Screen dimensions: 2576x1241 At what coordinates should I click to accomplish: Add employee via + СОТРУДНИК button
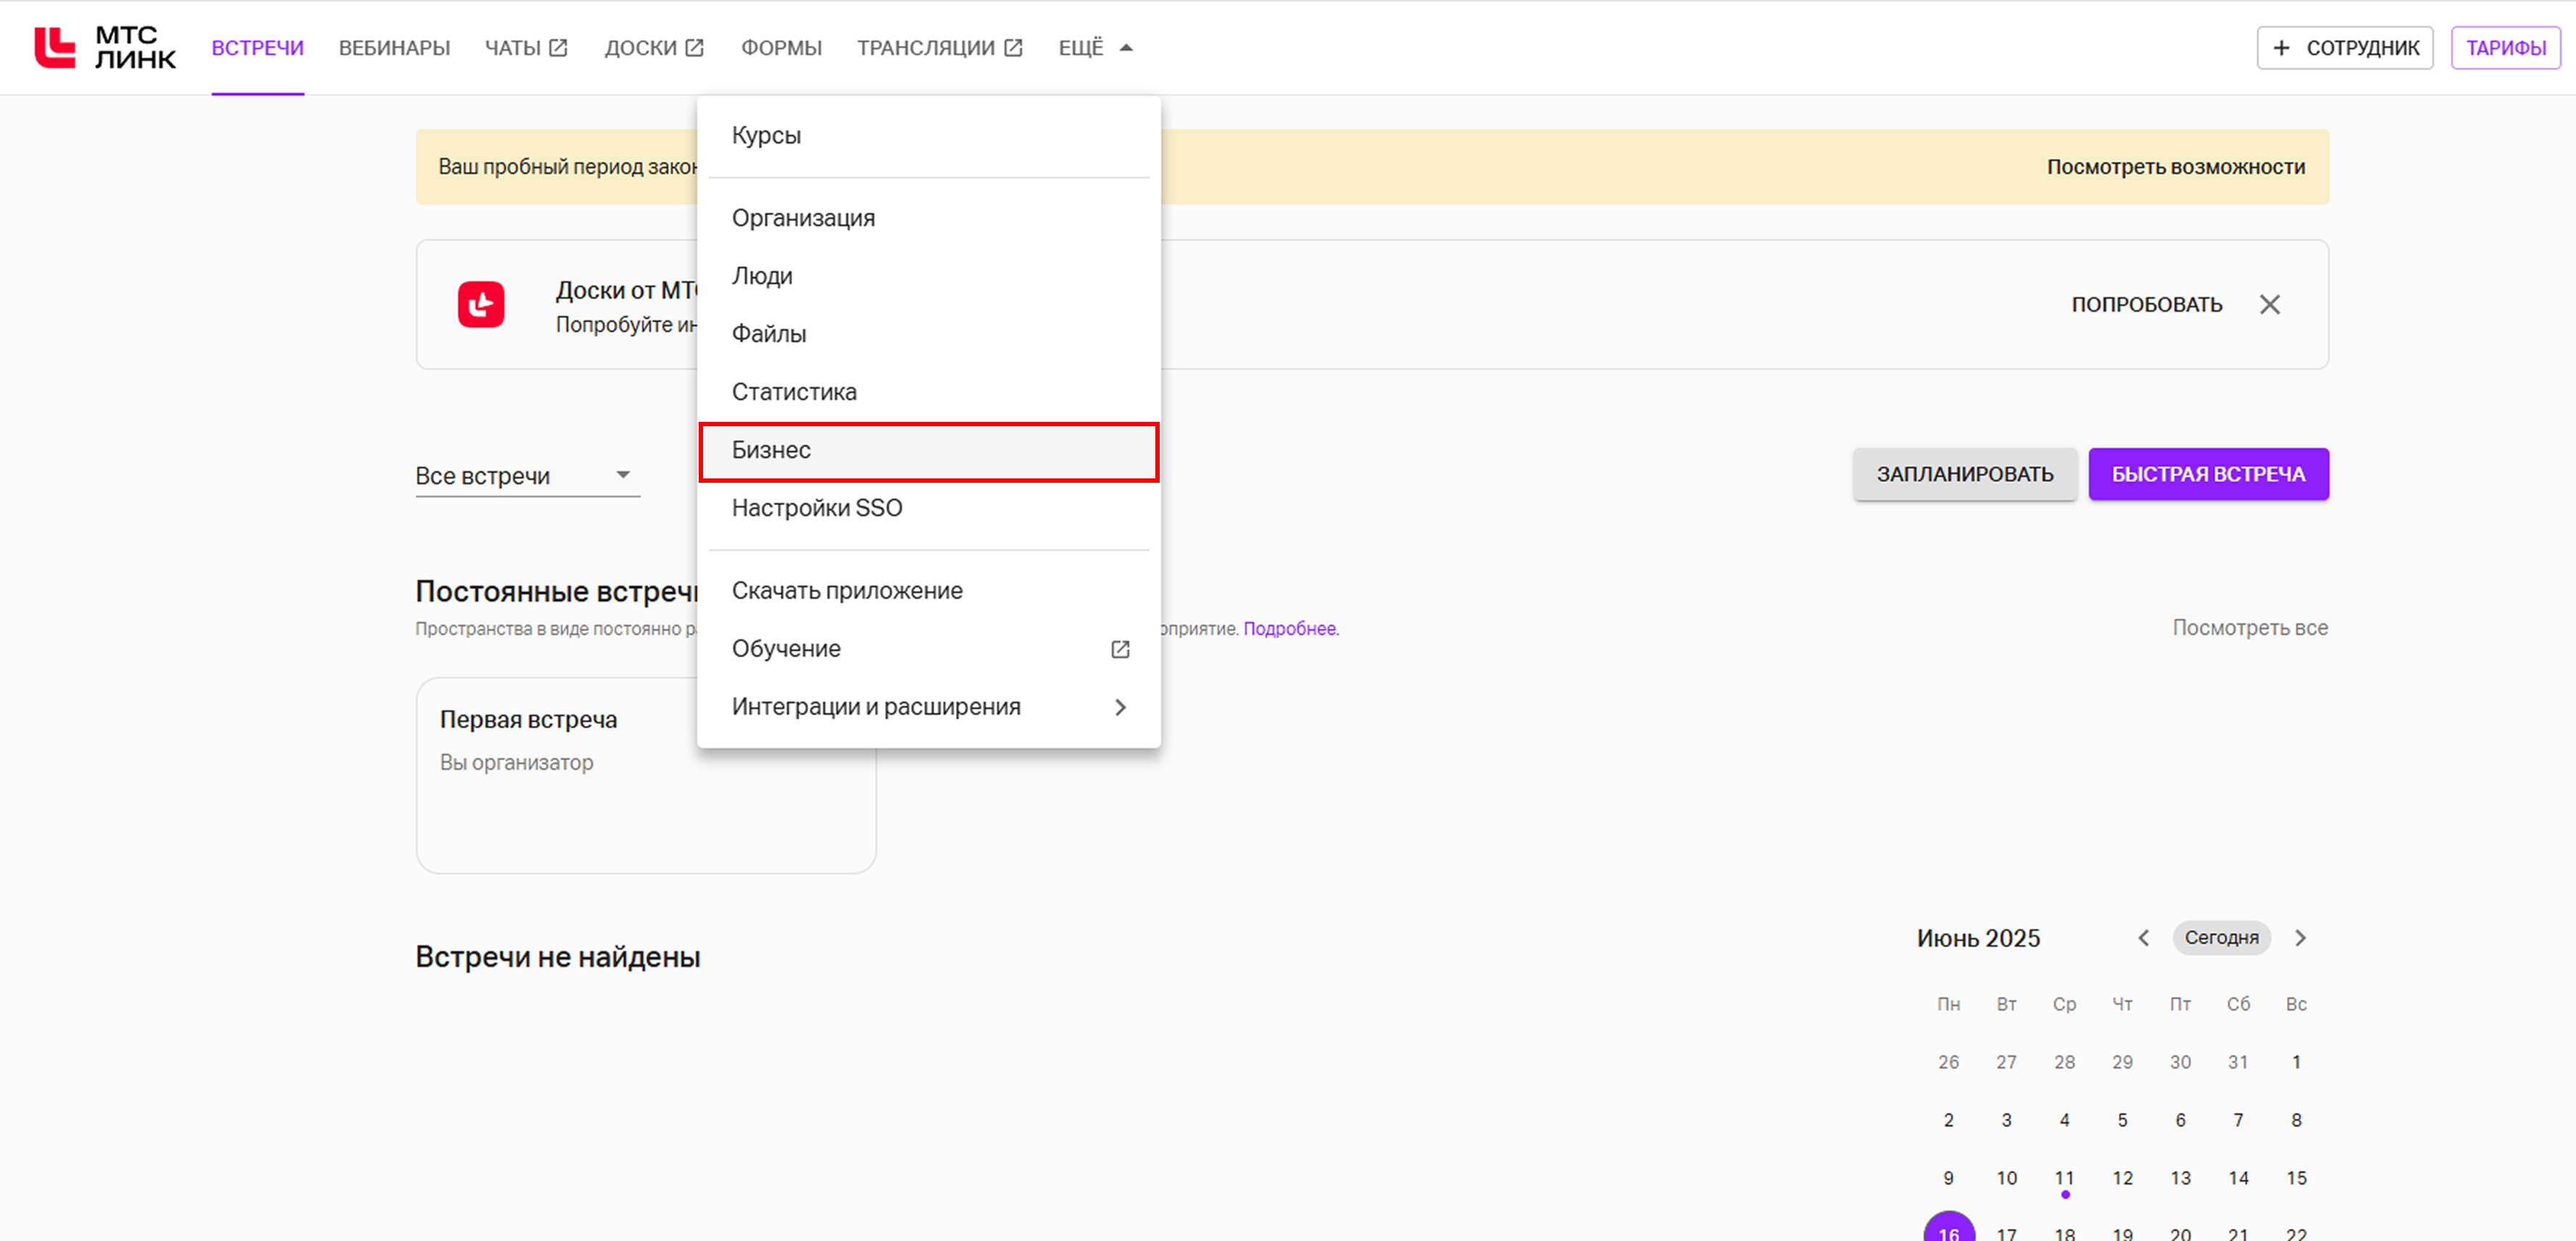pos(2344,47)
